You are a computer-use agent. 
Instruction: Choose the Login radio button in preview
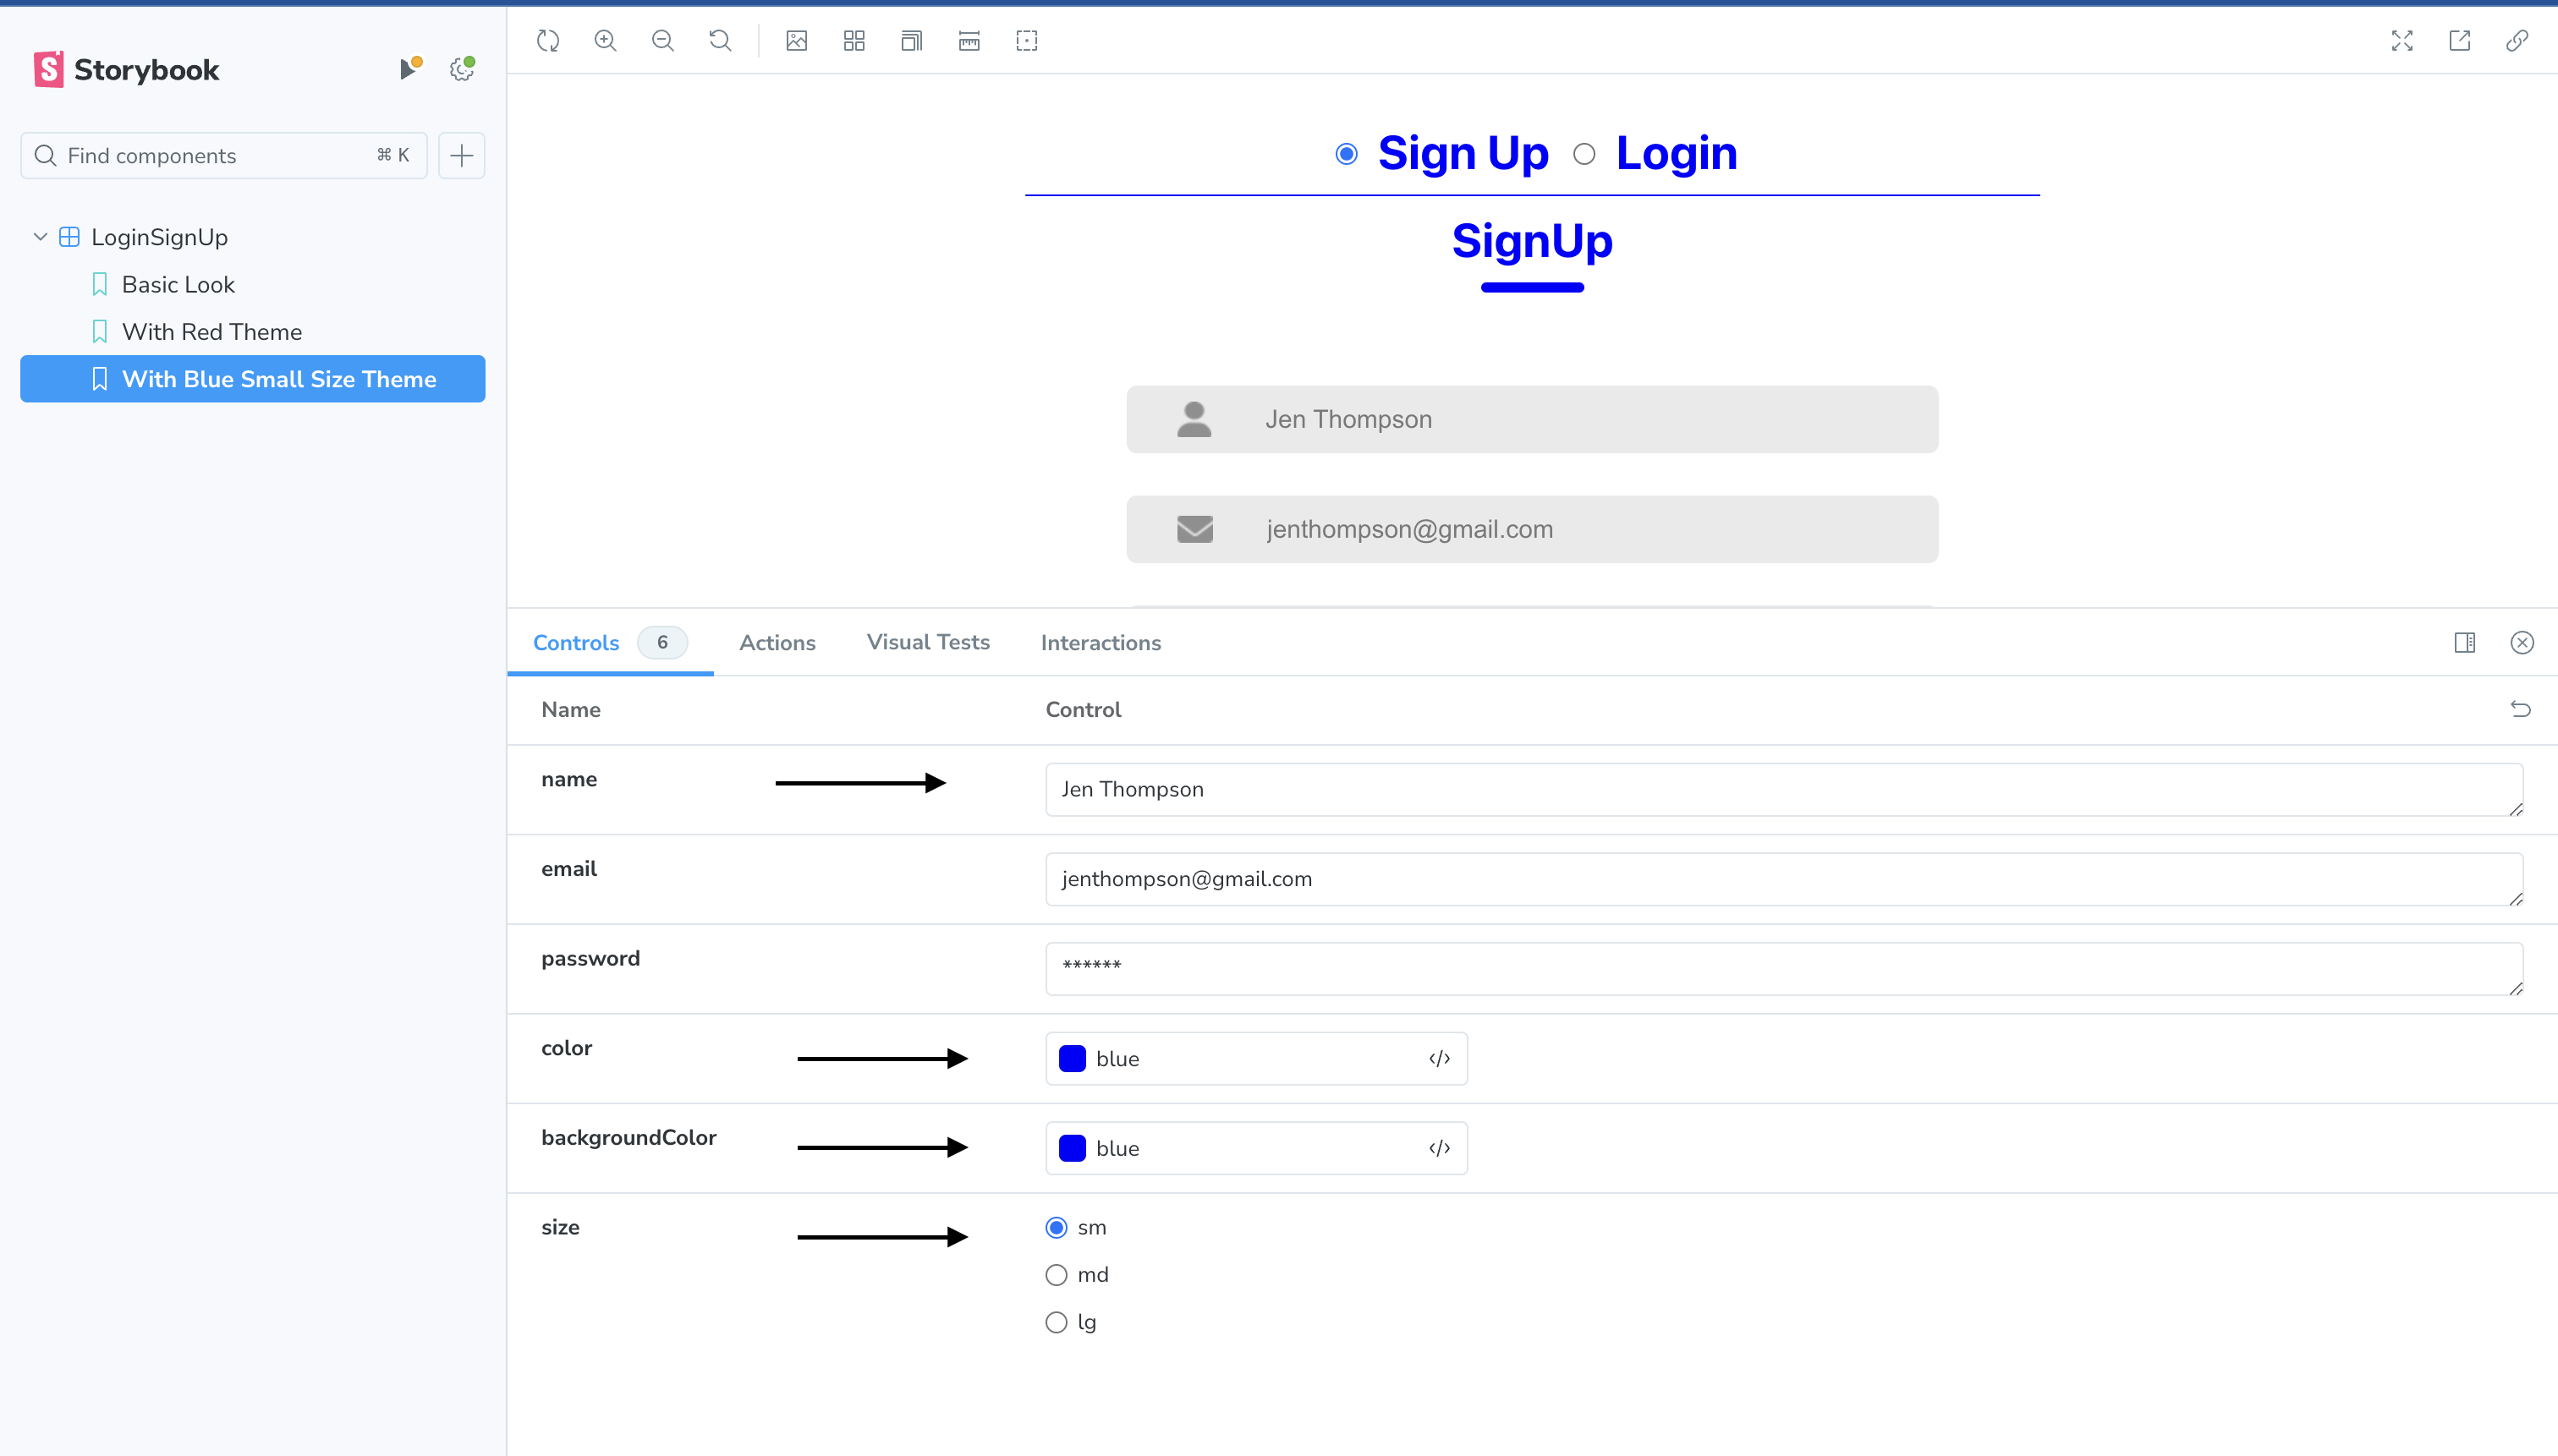point(1584,154)
